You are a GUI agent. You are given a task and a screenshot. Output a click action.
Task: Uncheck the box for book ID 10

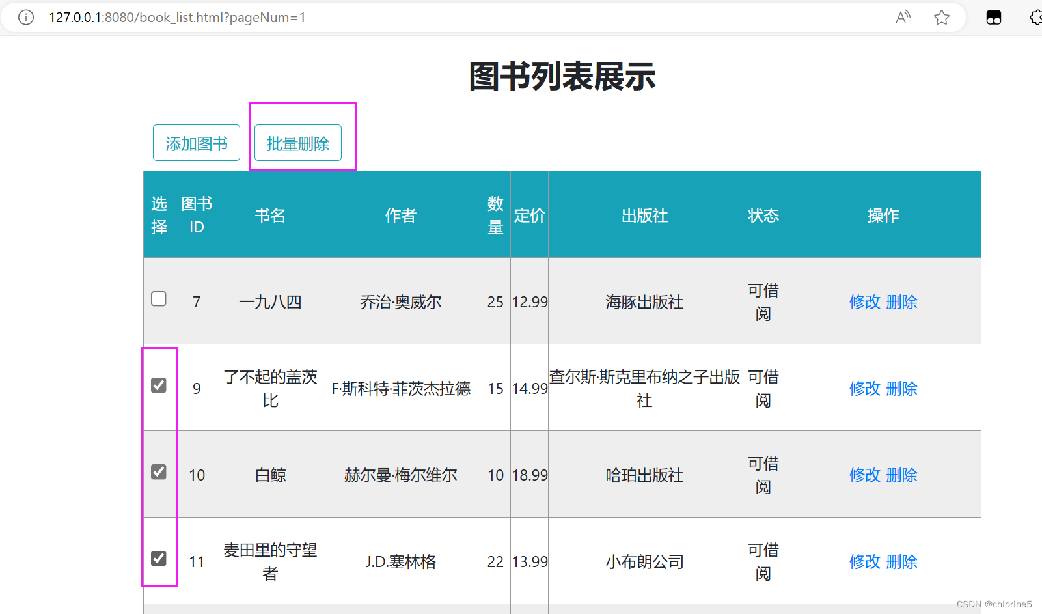(159, 472)
